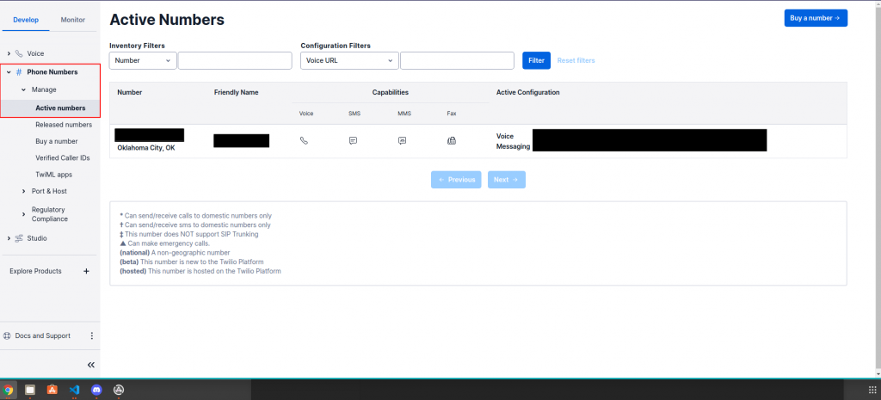Image resolution: width=881 pixels, height=400 pixels.
Task: Click the Active Configuration column header
Action: pos(527,93)
